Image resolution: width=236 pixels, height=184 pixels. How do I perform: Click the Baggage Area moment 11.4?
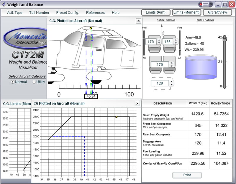click(221, 143)
